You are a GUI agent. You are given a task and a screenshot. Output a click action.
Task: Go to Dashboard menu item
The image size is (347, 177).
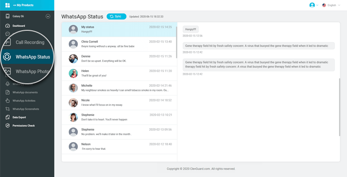[x=19, y=26]
